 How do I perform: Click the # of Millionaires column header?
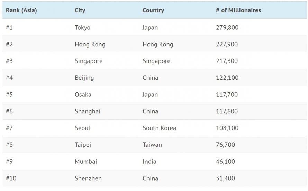tap(238, 10)
